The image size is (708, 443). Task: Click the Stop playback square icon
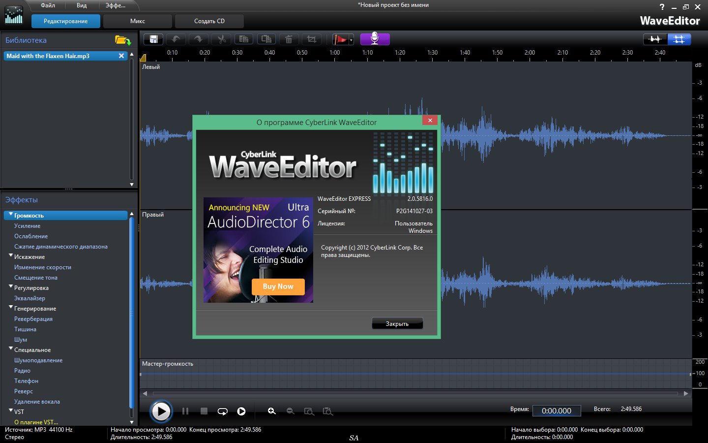[204, 411]
